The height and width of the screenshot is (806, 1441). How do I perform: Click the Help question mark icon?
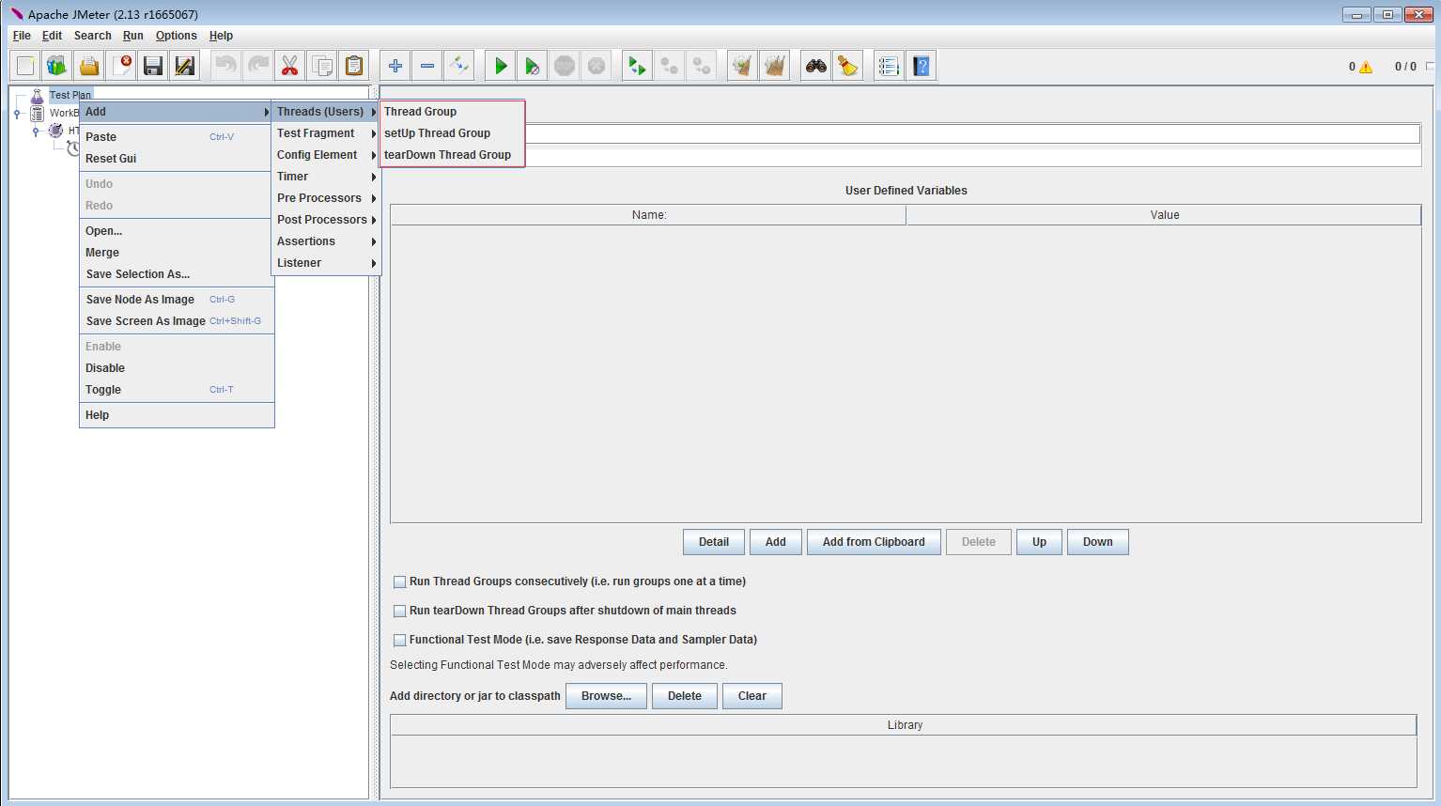point(922,66)
